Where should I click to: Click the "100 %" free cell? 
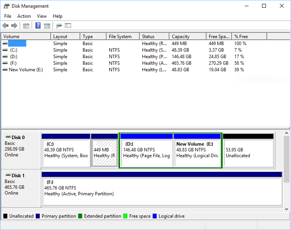[240, 43]
